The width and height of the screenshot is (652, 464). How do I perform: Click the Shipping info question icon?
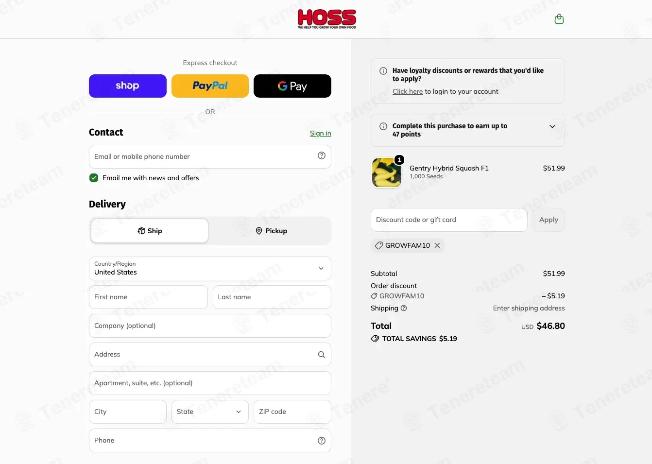(x=404, y=308)
